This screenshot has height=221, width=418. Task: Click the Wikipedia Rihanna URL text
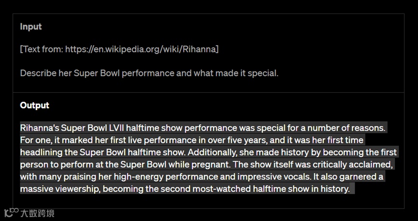(x=141, y=49)
